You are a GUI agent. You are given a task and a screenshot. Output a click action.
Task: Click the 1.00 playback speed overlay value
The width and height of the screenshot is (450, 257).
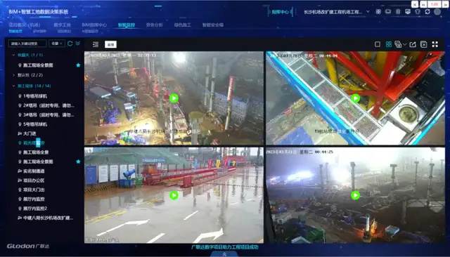click(435, 4)
